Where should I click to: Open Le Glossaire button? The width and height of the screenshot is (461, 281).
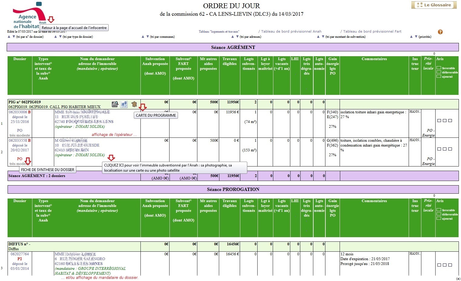(434, 5)
